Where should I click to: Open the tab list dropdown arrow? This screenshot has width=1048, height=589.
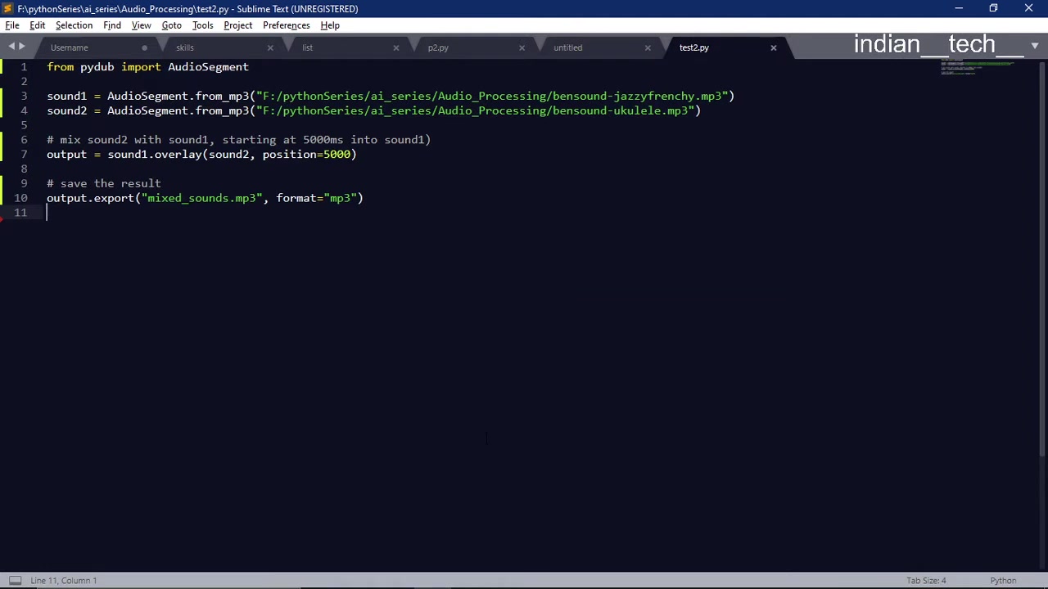tap(1035, 46)
